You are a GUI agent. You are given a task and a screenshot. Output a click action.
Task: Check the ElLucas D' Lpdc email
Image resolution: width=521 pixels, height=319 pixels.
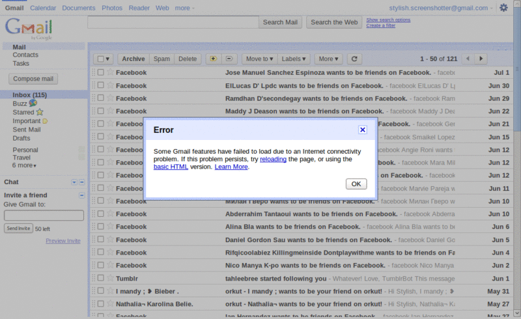pos(101,85)
